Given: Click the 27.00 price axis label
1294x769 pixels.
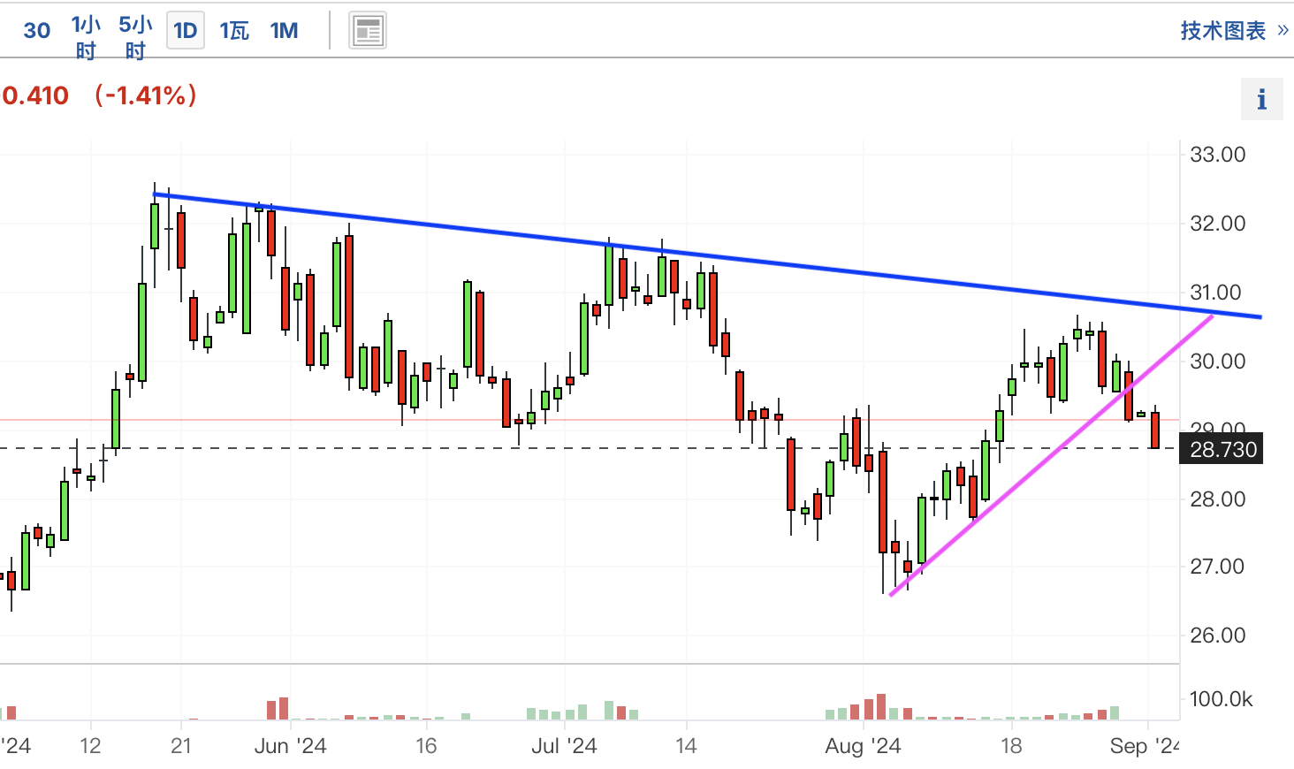Looking at the screenshot, I should (1217, 567).
